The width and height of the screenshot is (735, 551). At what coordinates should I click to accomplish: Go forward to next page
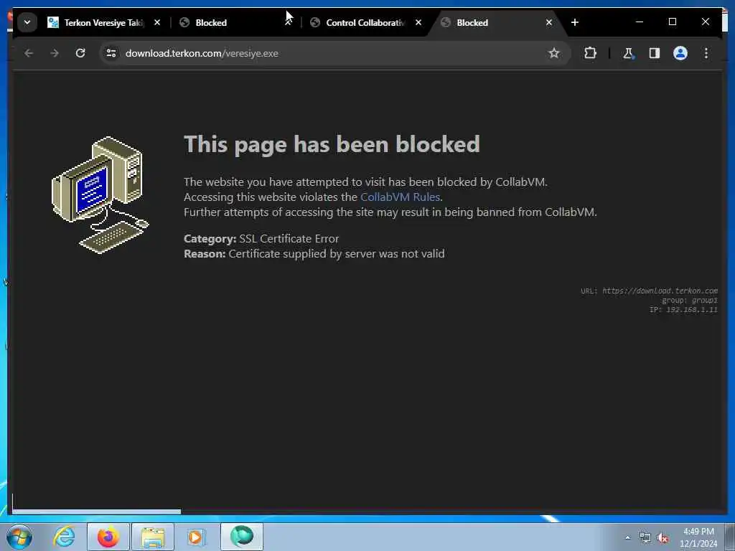coord(55,53)
